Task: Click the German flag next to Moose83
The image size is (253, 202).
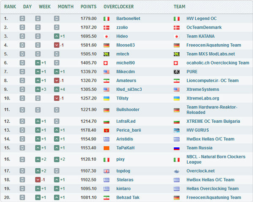Action: point(106,46)
